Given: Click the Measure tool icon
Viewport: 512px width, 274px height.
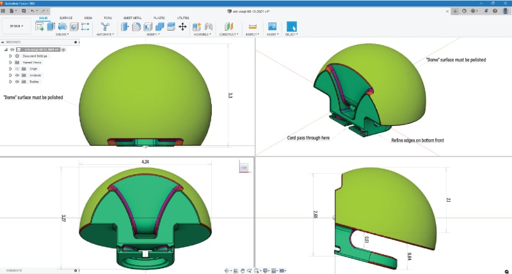Looking at the screenshot, I should (x=252, y=27).
